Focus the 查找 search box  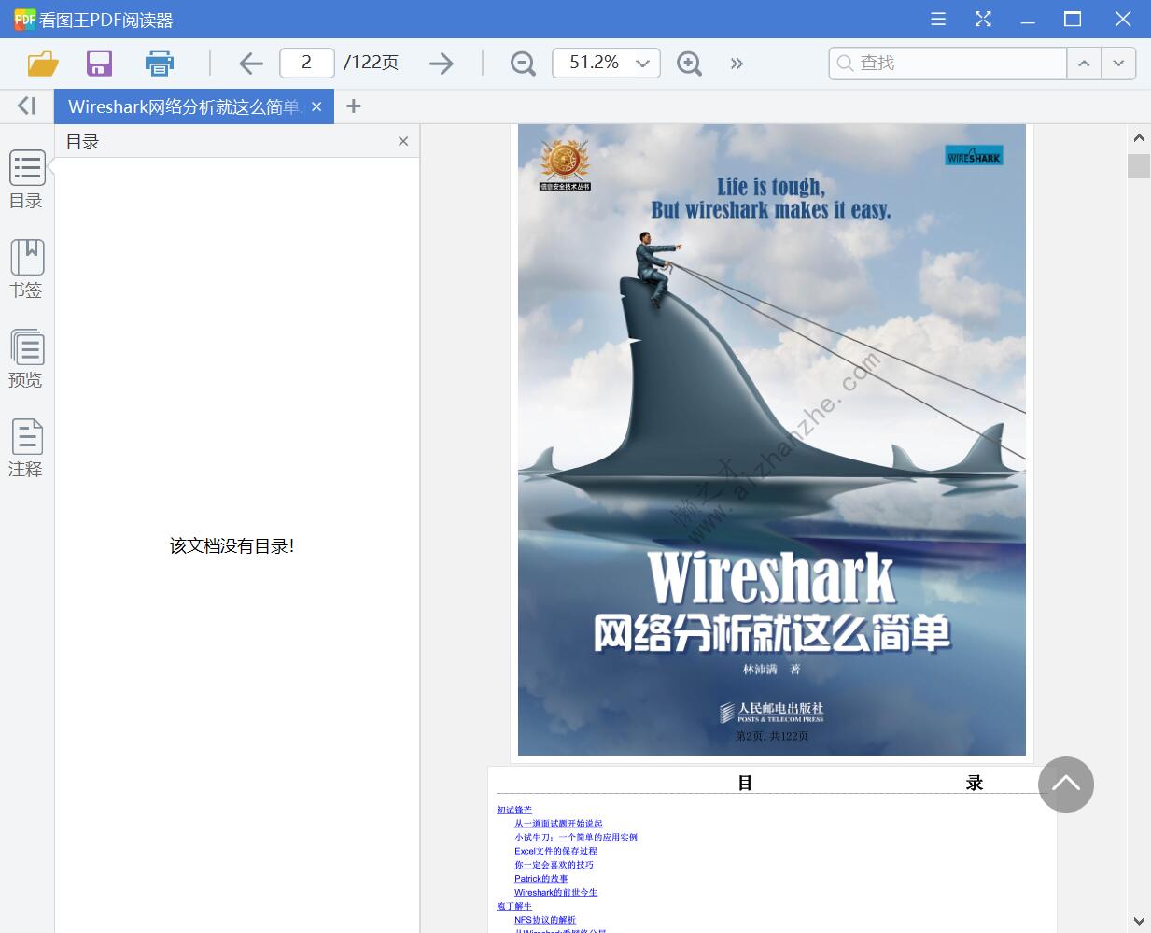tap(947, 63)
